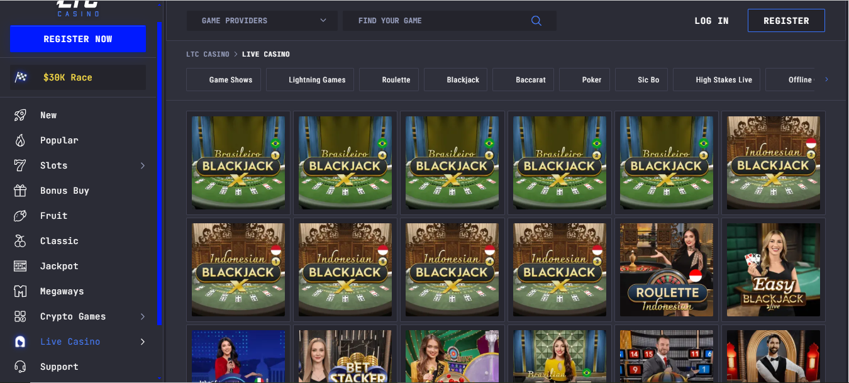Viewport: 849px width, 383px height.
Task: Open the Game Providers dropdown
Action: point(262,21)
